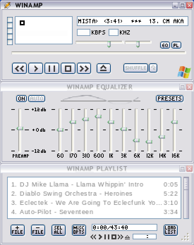The width and height of the screenshot is (194, 245).
Task: Click the 3K band slider handle
Action: click(123, 129)
